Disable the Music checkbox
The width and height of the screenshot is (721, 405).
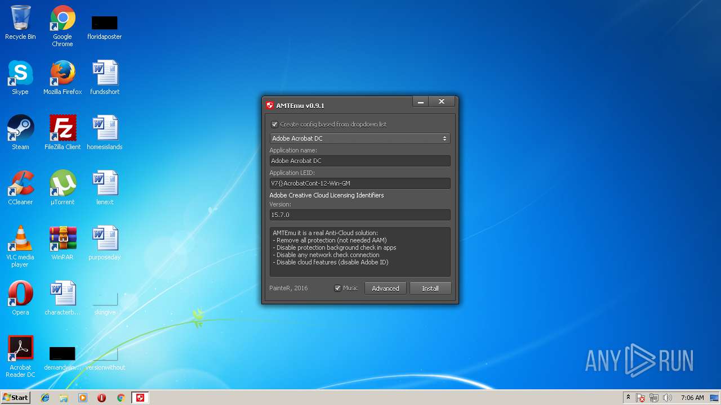337,288
